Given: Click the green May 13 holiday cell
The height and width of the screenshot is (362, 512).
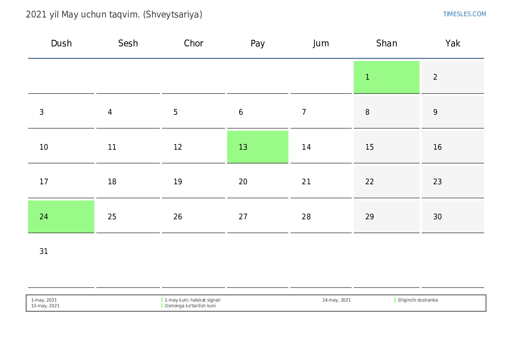Looking at the screenshot, I should [258, 147].
